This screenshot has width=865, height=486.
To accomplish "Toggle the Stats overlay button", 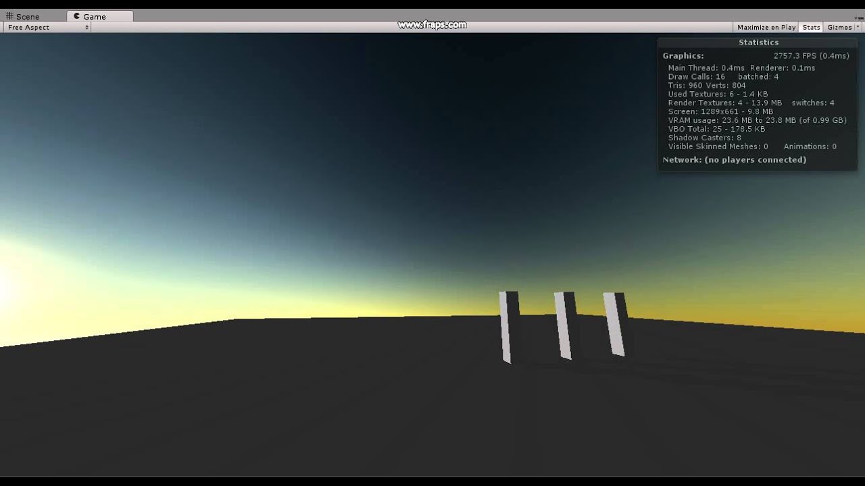I will [811, 27].
